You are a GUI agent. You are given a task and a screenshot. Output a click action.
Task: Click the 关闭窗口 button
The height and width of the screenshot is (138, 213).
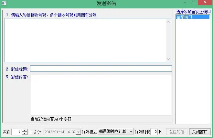[200, 132]
